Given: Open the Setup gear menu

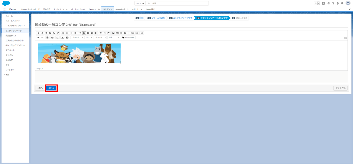Looking at the screenshot, I should click(x=338, y=3).
